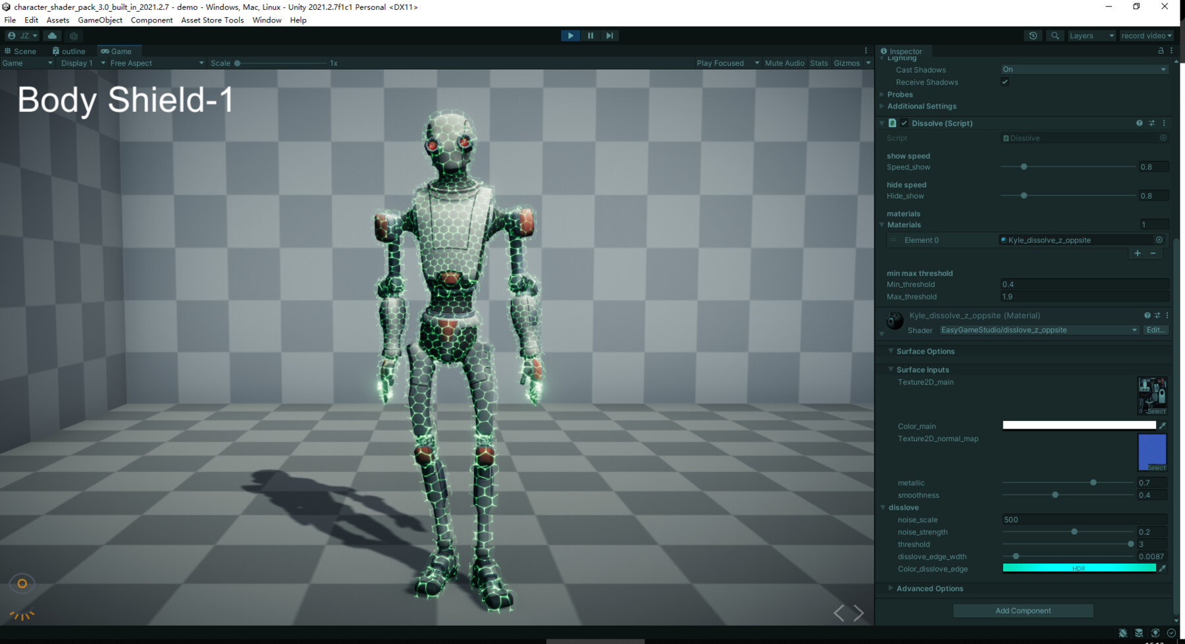Viewport: 1185px width, 644px height.
Task: Open the Inspector lock padlock icon
Action: point(1160,51)
